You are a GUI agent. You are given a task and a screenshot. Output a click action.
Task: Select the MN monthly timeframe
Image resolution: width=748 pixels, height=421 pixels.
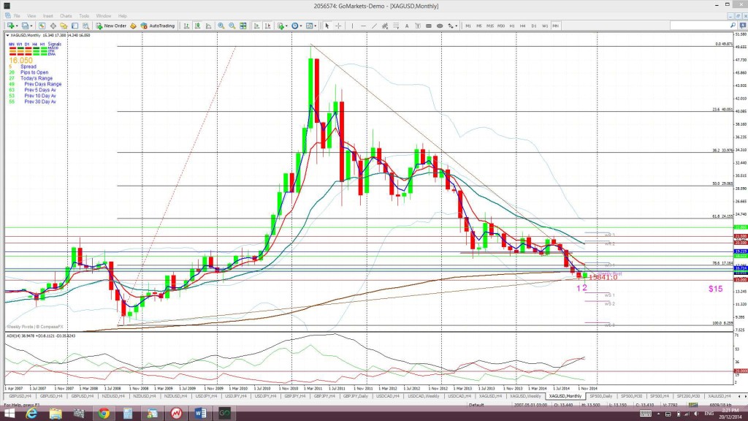(555, 26)
